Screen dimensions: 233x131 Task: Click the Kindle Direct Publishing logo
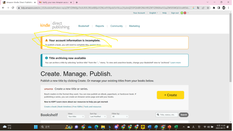[55, 25]
